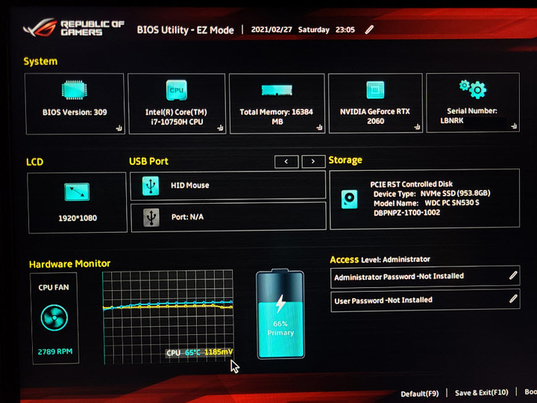Click Total Memory: 16384 MB text
Image resolution: width=537 pixels, height=403 pixels.
pyautogui.click(x=277, y=116)
